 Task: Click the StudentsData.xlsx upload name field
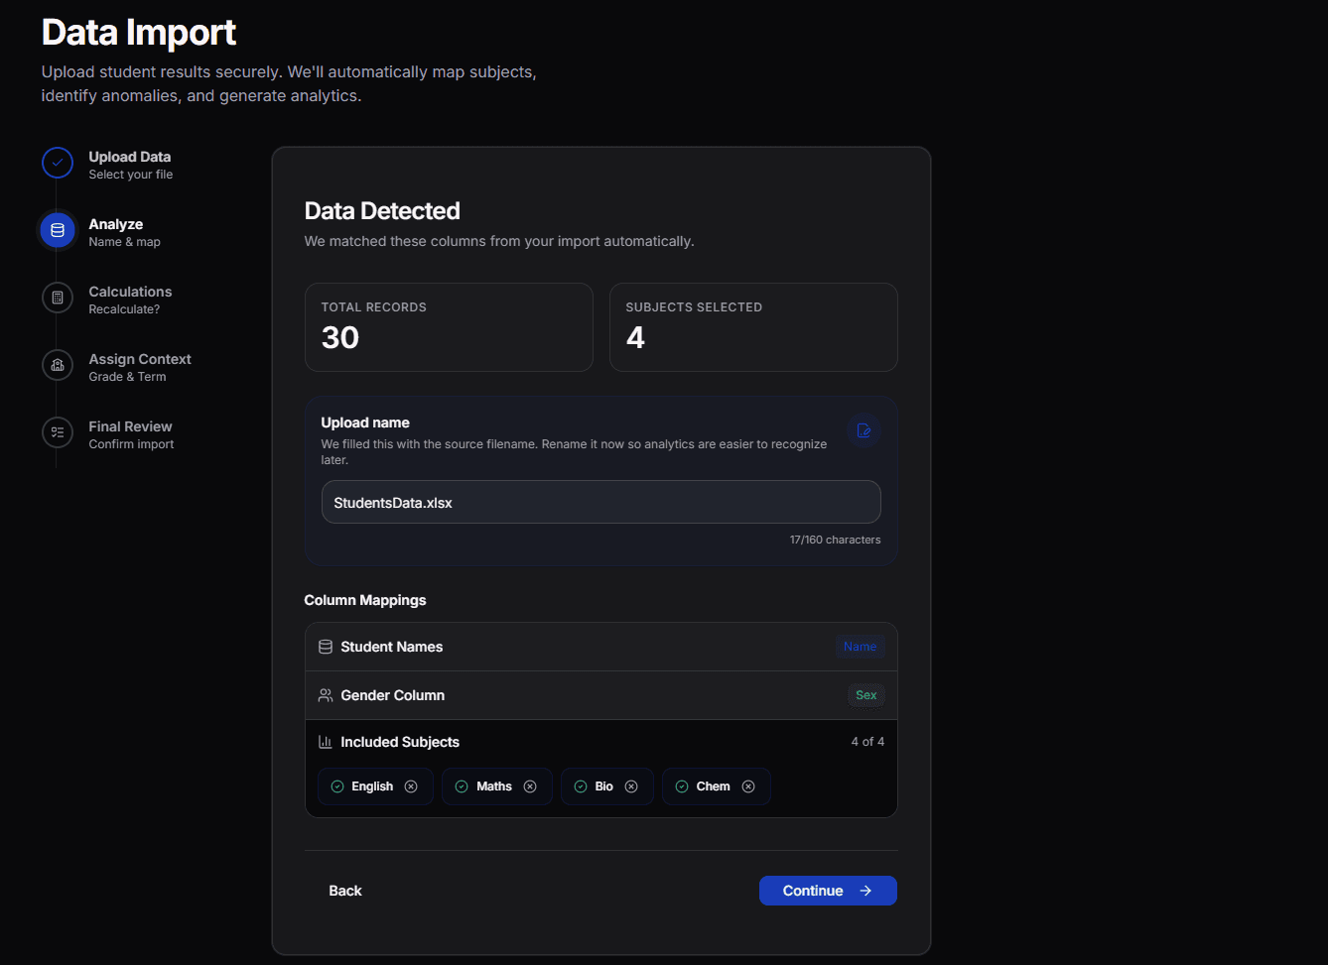[x=600, y=502]
